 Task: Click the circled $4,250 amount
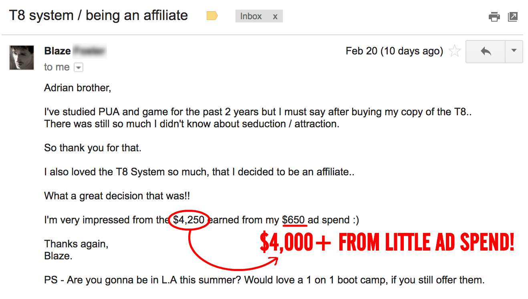point(189,220)
